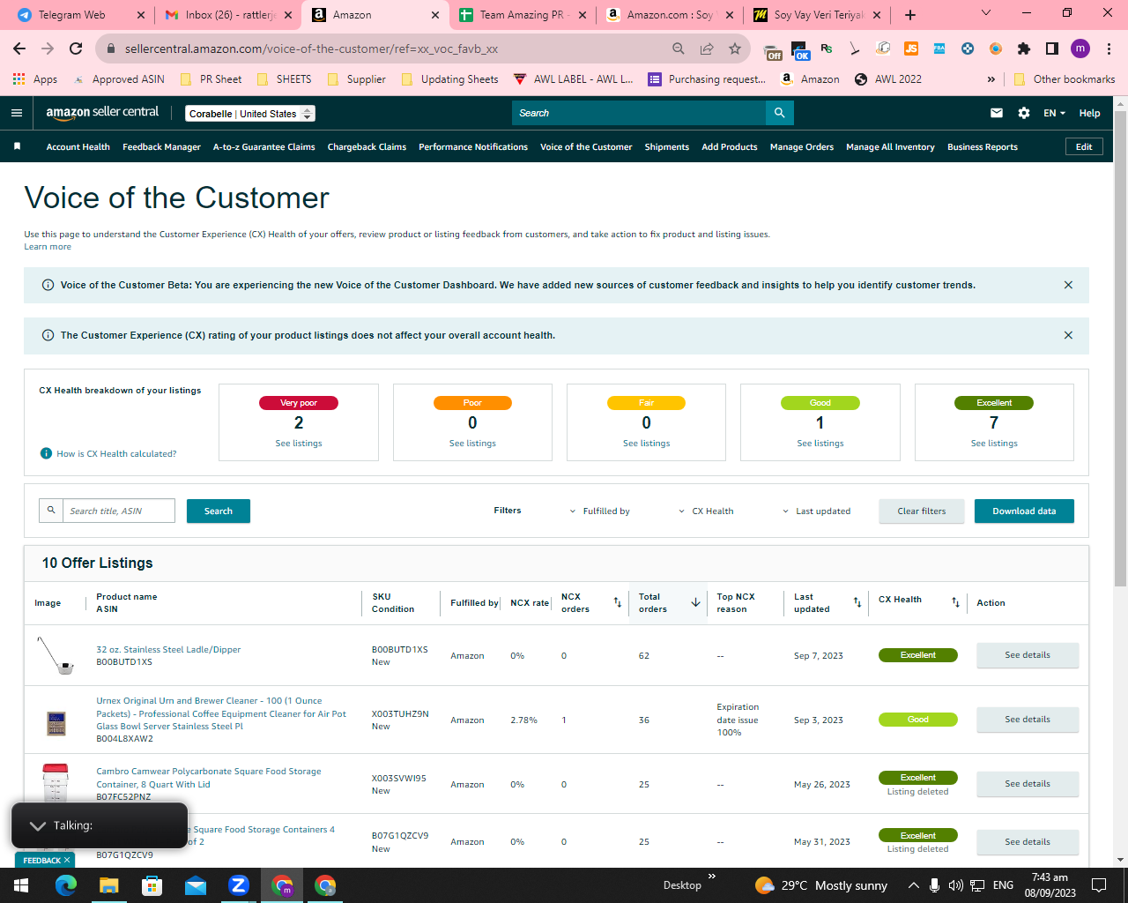
Task: See details for the Stainless Steel Ladle/Dipper
Action: 1028,655
